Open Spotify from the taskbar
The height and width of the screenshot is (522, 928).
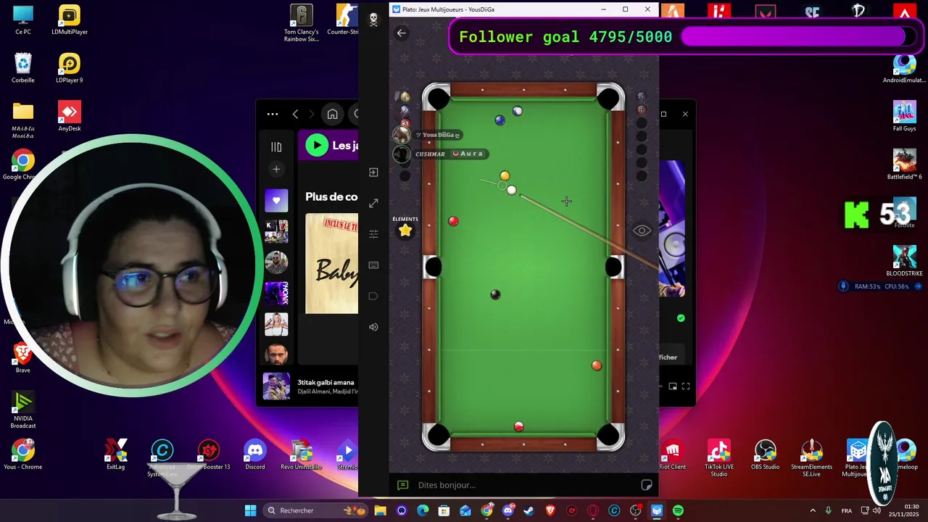point(678,510)
